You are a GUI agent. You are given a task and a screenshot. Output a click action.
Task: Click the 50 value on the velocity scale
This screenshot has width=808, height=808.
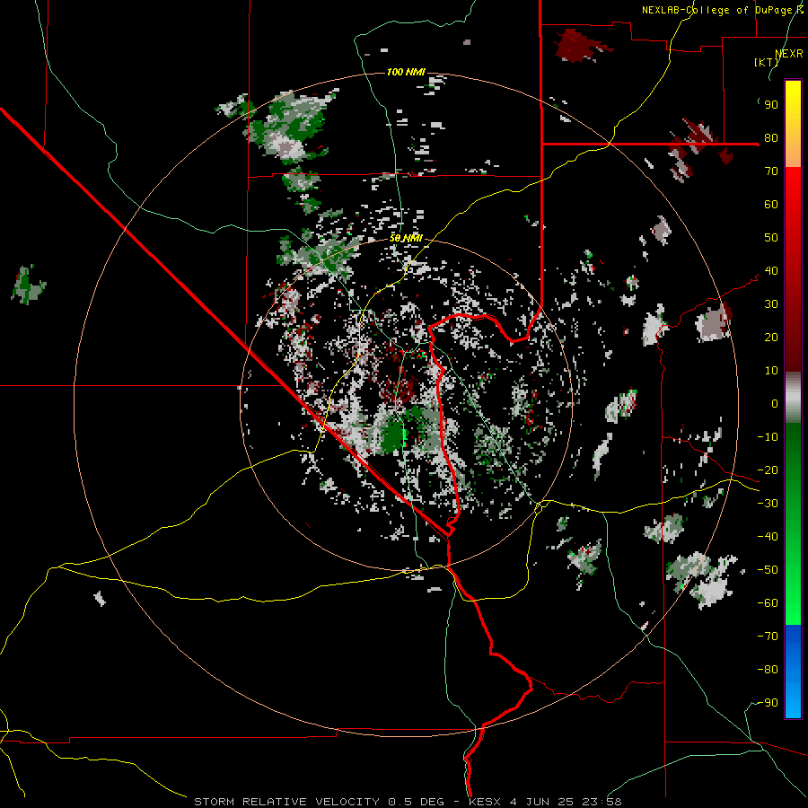(771, 238)
